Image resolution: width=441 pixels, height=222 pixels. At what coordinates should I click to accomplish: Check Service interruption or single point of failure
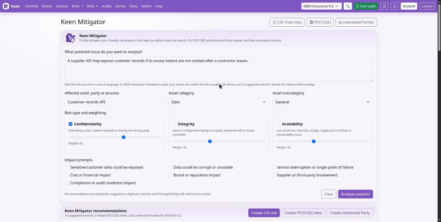tap(273, 167)
